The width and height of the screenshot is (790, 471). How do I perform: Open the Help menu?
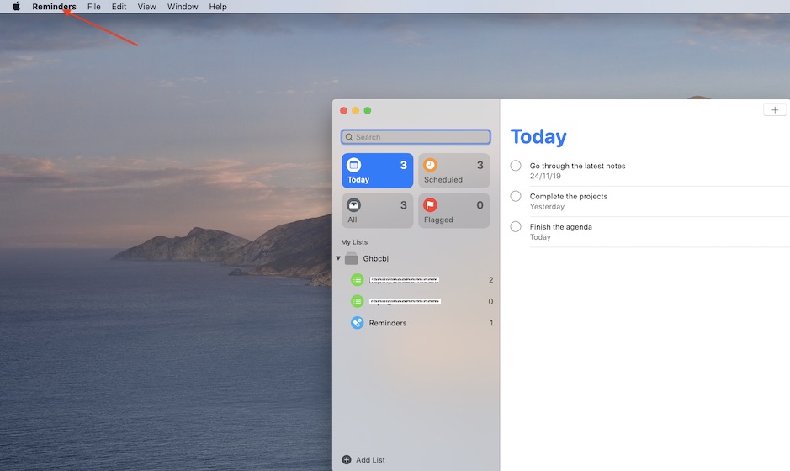point(218,7)
